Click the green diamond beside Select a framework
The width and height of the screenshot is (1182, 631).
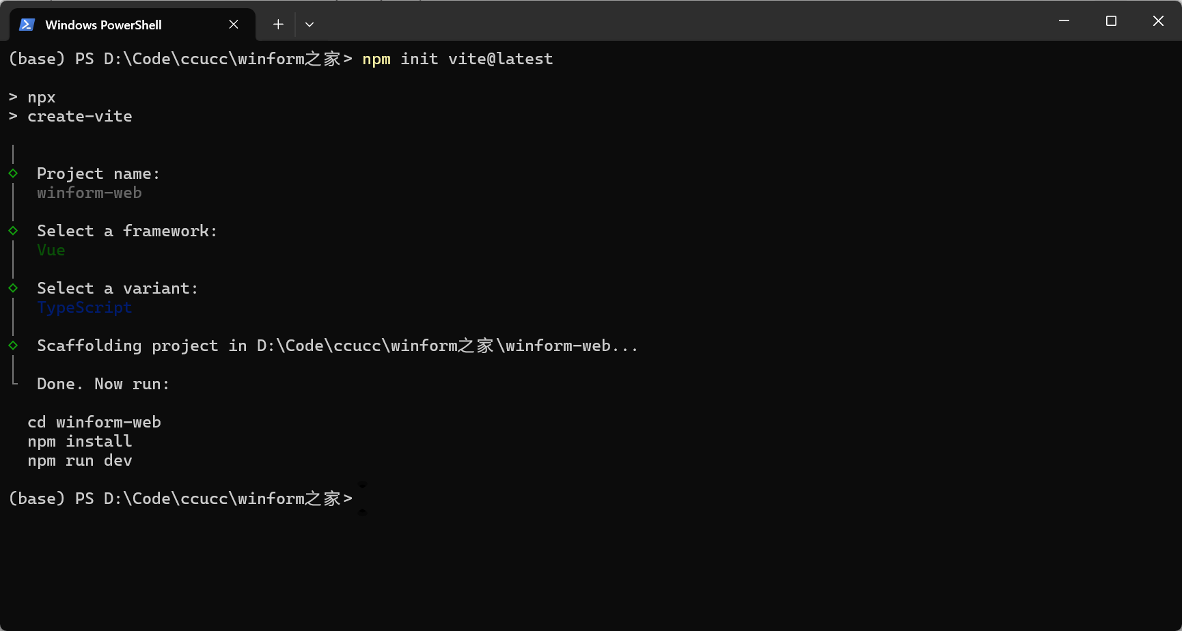[x=13, y=231]
